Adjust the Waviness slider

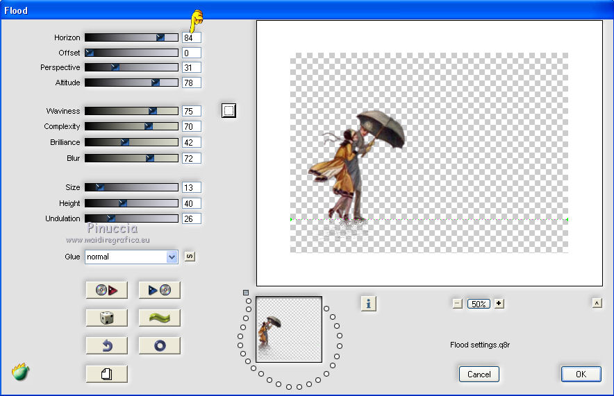pyautogui.click(x=131, y=111)
